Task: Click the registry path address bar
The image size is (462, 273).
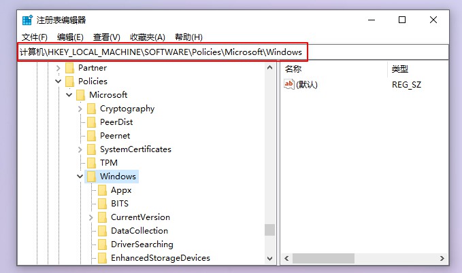Action: (x=233, y=52)
